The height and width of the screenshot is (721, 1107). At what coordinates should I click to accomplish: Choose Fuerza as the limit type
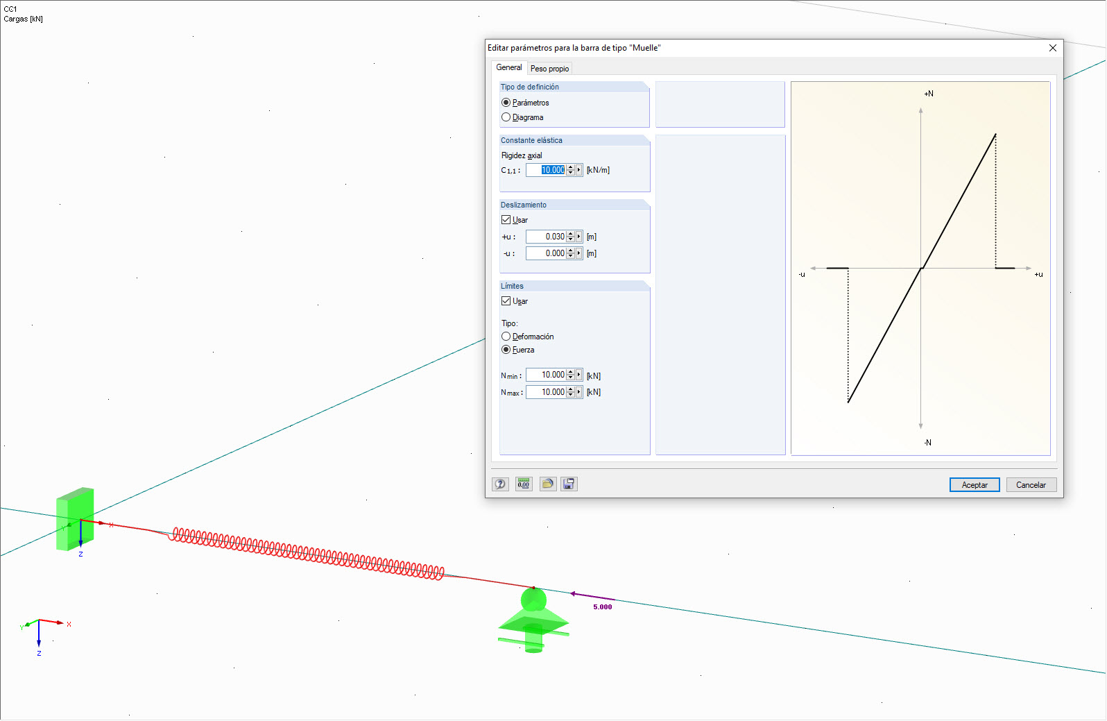coord(517,350)
